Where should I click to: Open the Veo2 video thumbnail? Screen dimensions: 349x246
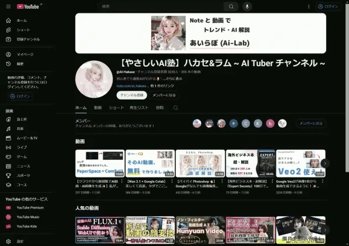301,163
